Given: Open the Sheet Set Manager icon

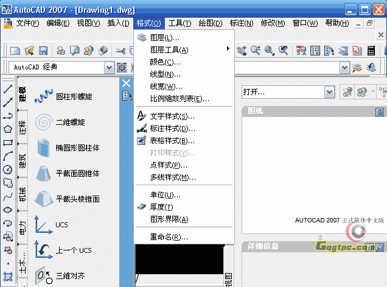Looking at the screenshot, I should (x=343, y=51).
